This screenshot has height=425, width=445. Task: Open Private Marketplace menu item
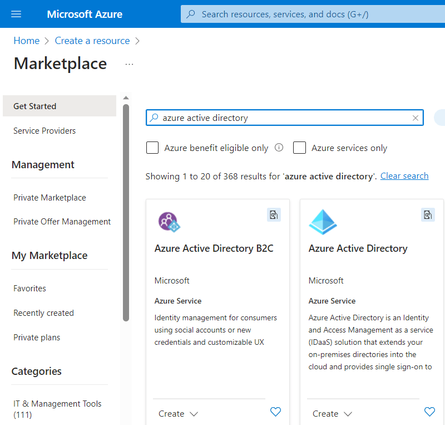click(50, 198)
